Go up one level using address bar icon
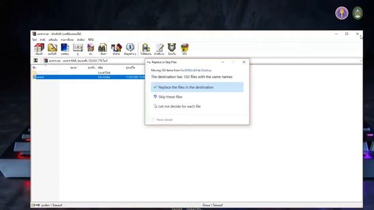Screen dimensions: 374x210 [36, 61]
